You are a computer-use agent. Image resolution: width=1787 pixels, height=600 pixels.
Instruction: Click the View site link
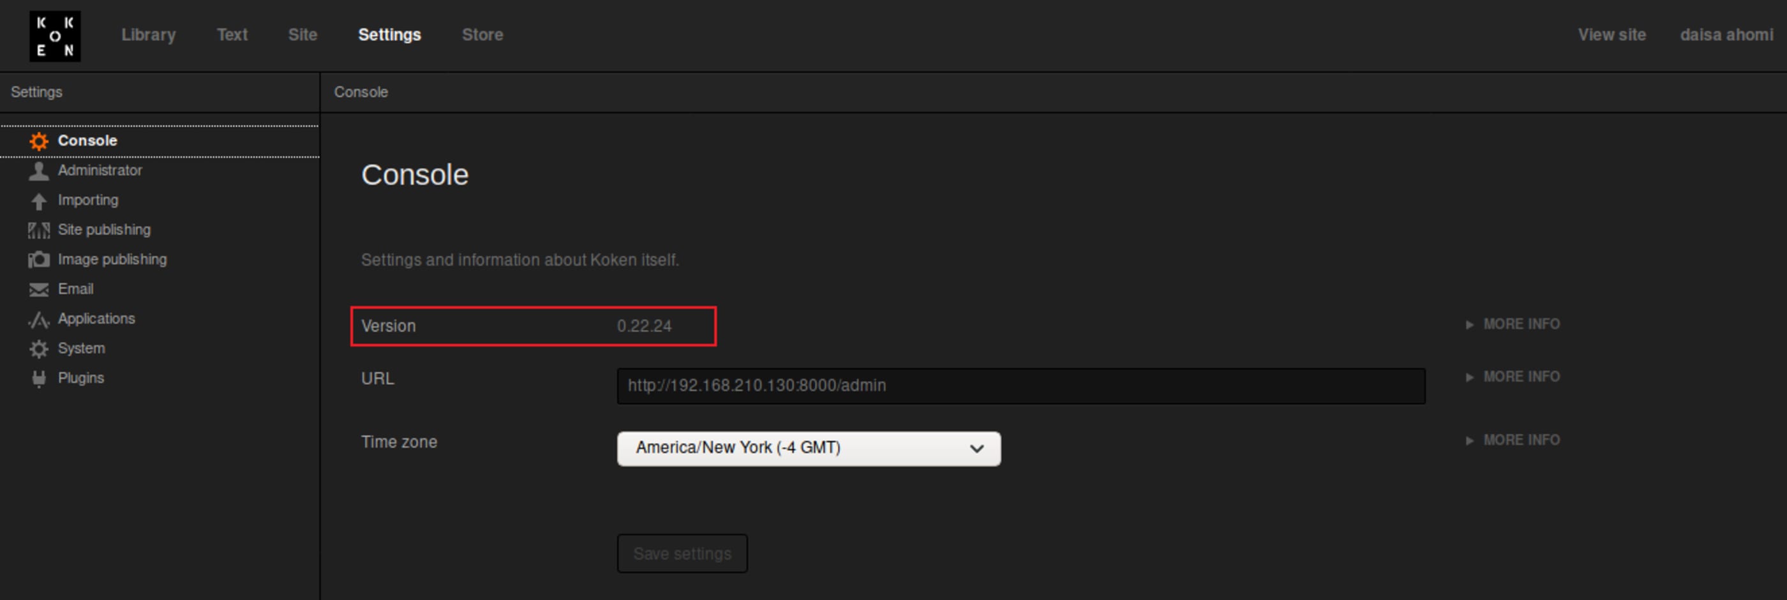point(1612,34)
